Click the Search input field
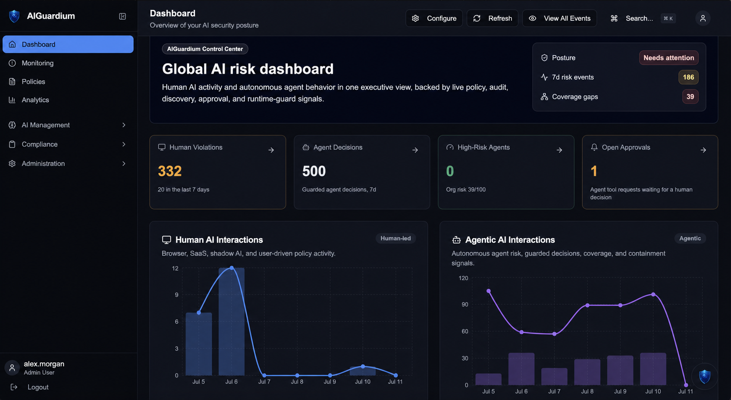 tap(643, 19)
